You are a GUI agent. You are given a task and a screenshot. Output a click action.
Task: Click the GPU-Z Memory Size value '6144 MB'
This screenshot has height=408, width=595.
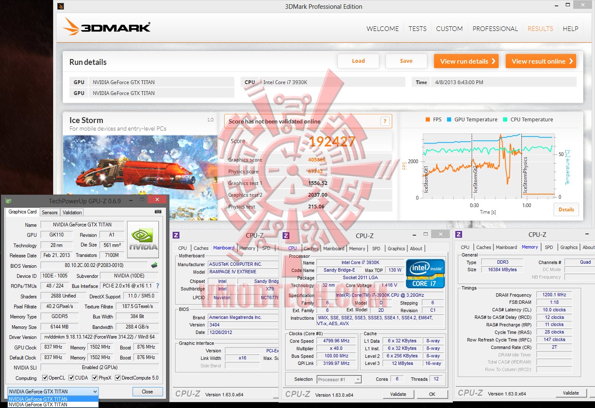[x=60, y=327]
